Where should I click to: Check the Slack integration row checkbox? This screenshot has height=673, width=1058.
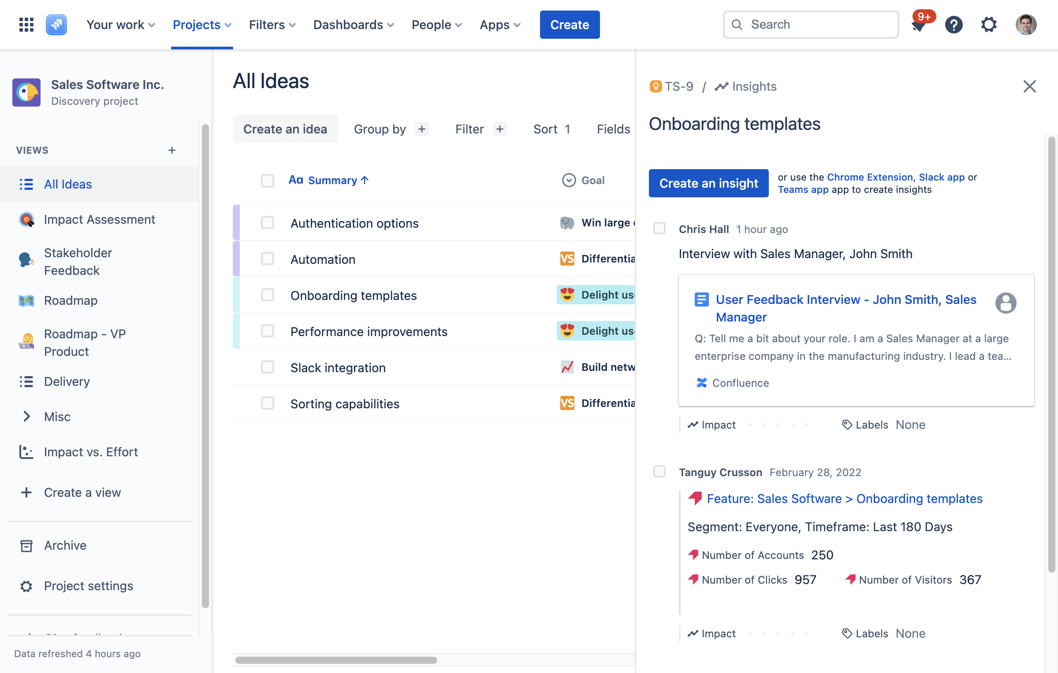[268, 367]
